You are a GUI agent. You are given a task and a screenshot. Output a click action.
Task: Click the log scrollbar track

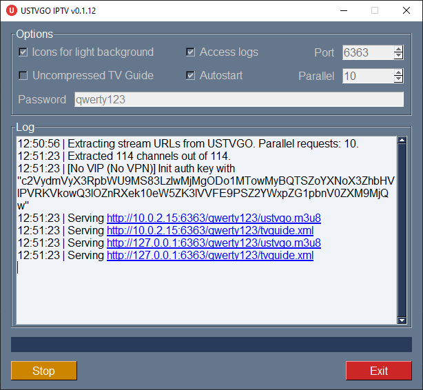click(402, 230)
